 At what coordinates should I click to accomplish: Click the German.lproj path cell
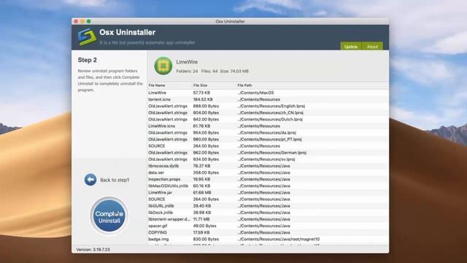(x=272, y=153)
